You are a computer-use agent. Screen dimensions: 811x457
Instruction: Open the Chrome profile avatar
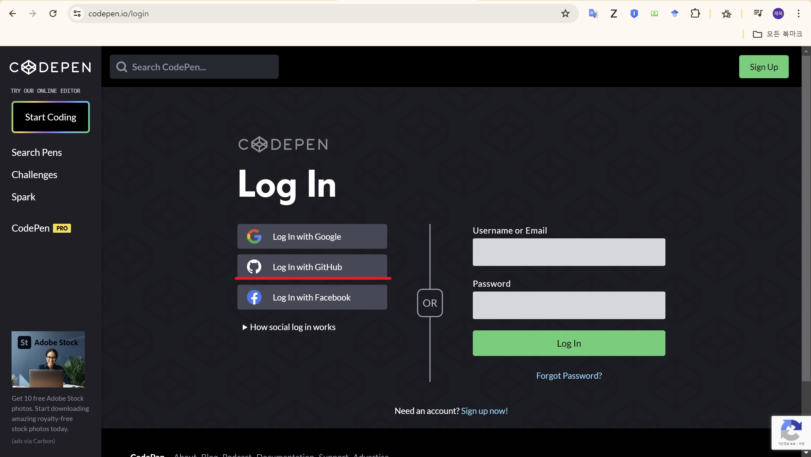(778, 14)
